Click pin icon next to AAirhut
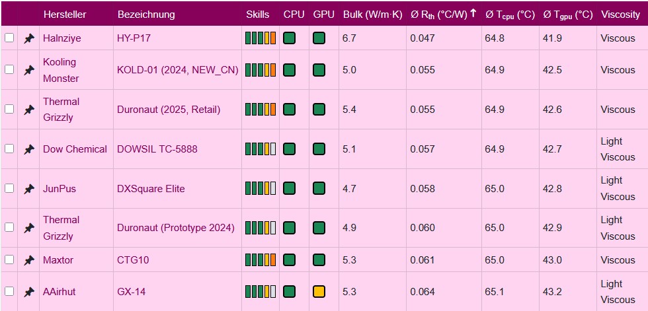The image size is (648, 311). (29, 292)
